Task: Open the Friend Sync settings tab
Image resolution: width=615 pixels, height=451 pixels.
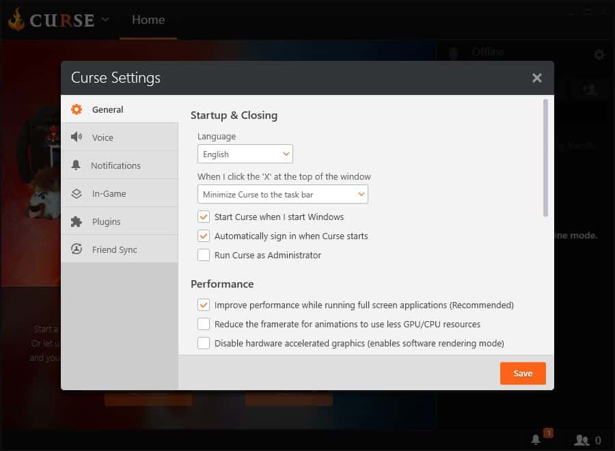Action: pyautogui.click(x=120, y=249)
